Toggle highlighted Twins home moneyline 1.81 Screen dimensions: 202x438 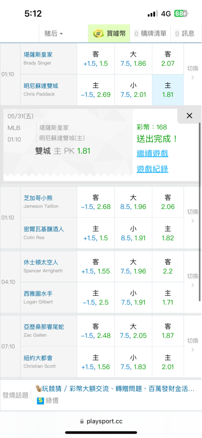tap(168, 90)
